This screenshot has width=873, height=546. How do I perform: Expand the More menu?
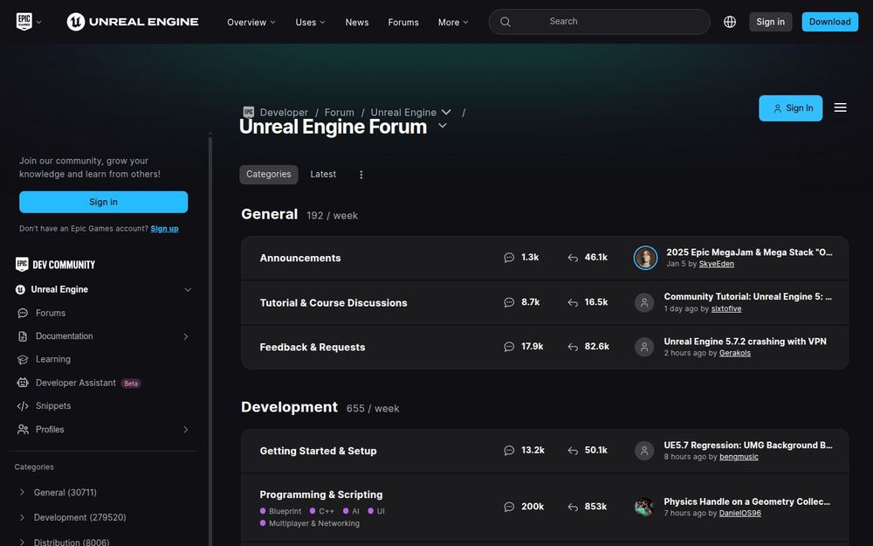pyautogui.click(x=452, y=23)
